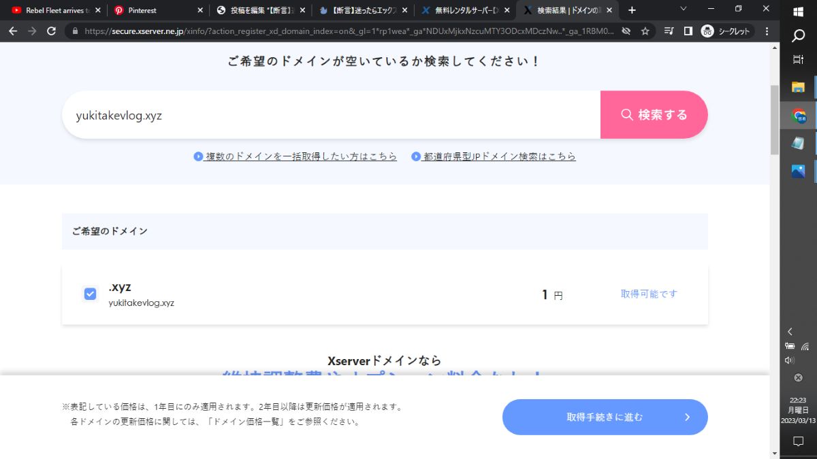Screen dimensions: 817x459
Task: Click the 1 円 price text
Action: 552,295
